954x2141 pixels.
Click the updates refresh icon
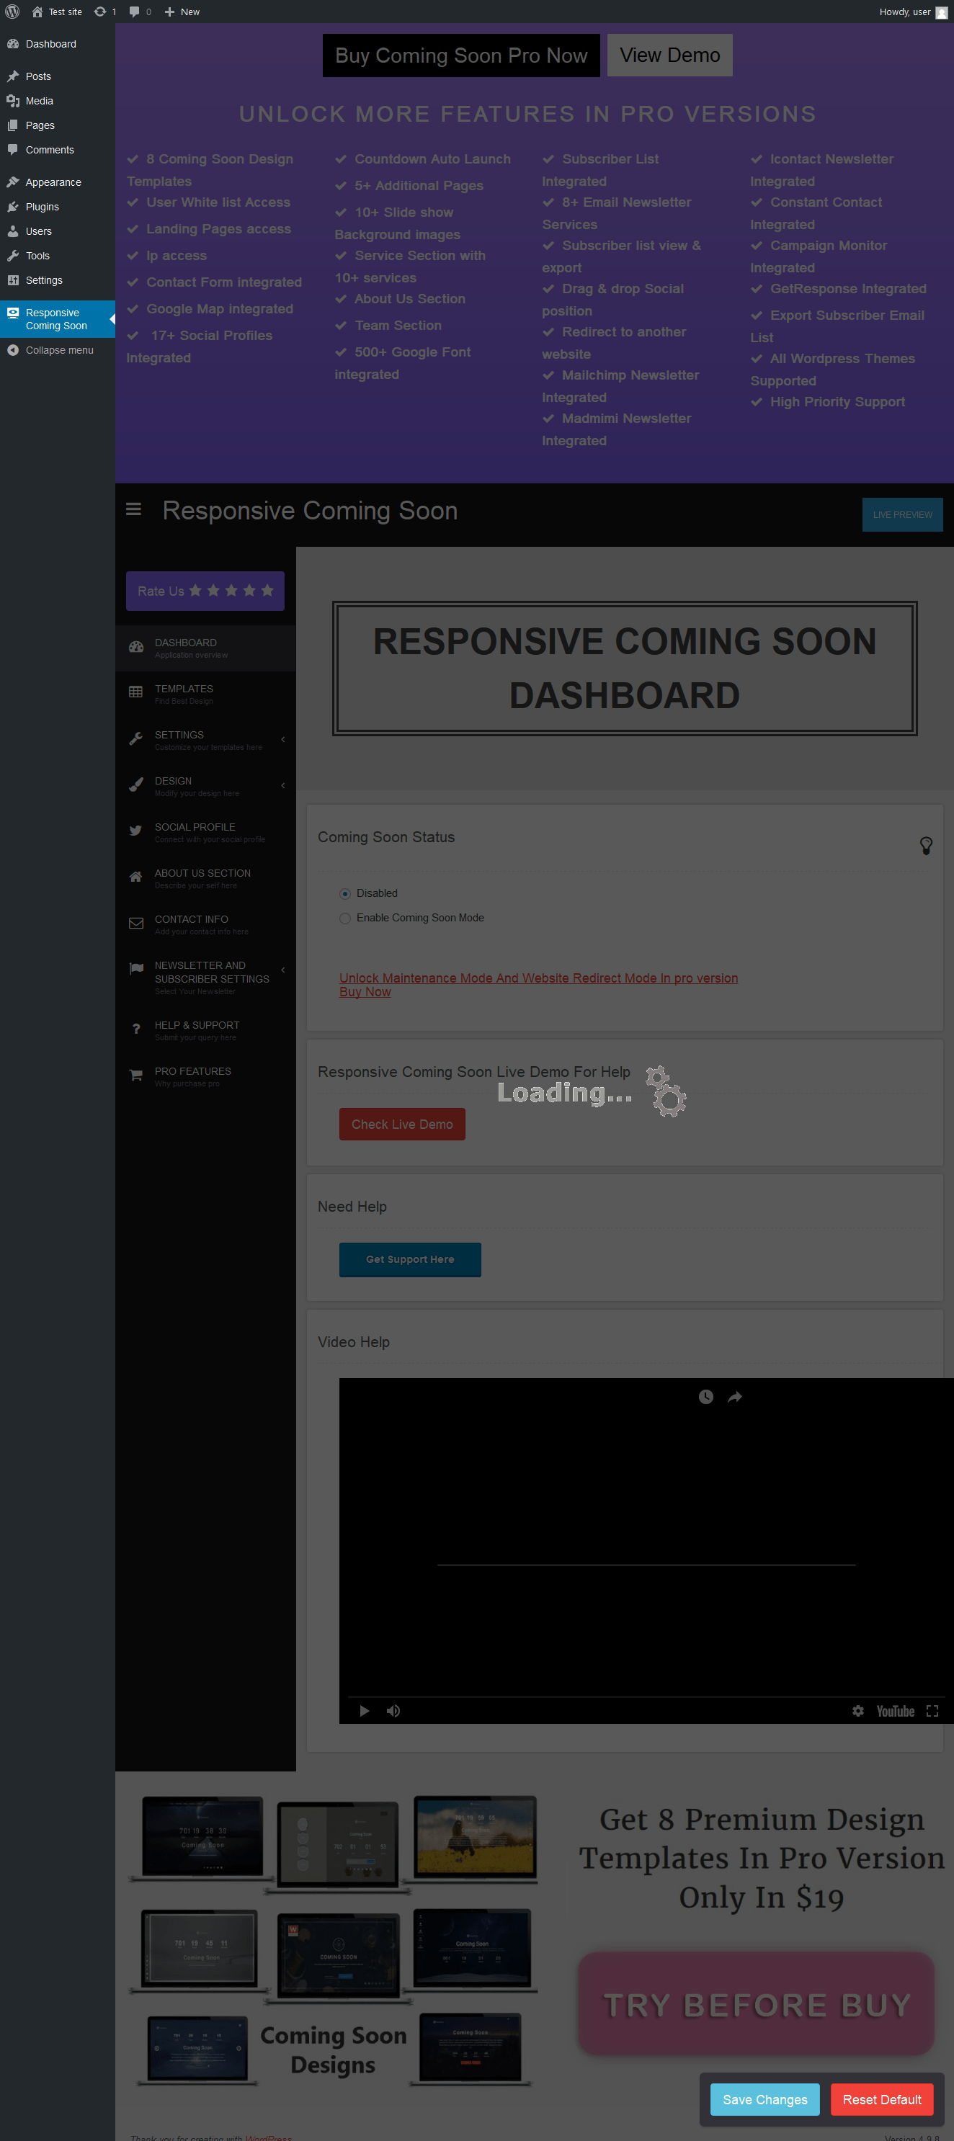[99, 12]
